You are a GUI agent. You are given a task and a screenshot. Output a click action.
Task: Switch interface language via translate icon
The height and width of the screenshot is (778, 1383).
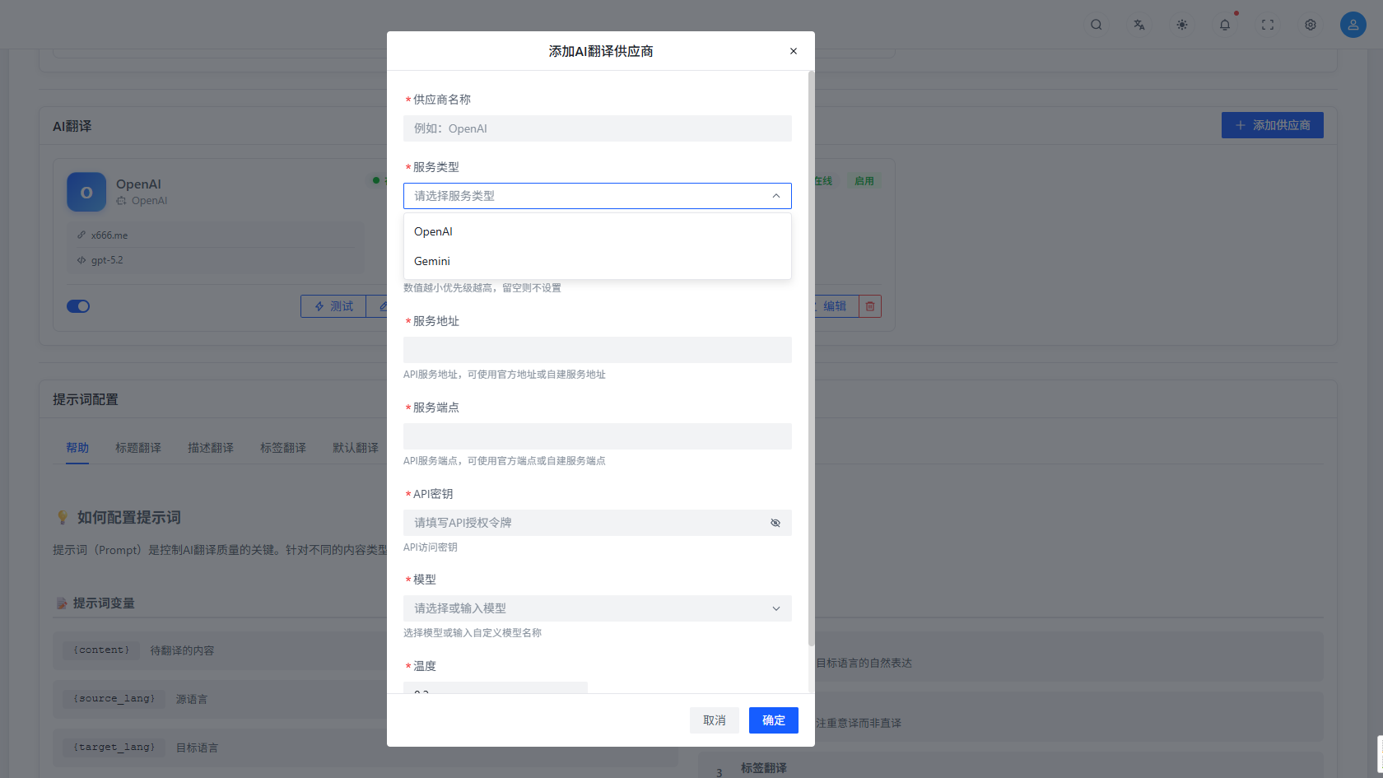[x=1139, y=25]
